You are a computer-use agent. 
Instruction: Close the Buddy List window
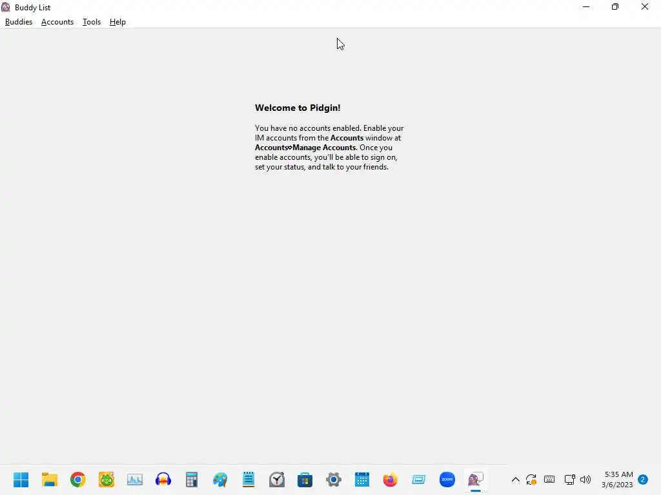coord(645,6)
